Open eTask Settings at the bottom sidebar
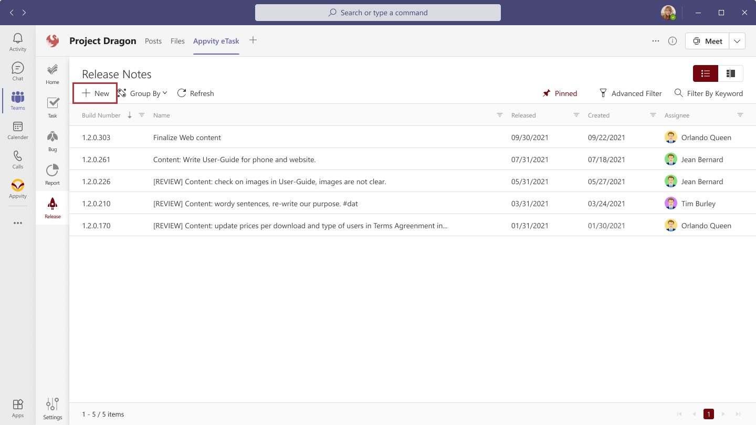This screenshot has width=756, height=425. [x=52, y=407]
